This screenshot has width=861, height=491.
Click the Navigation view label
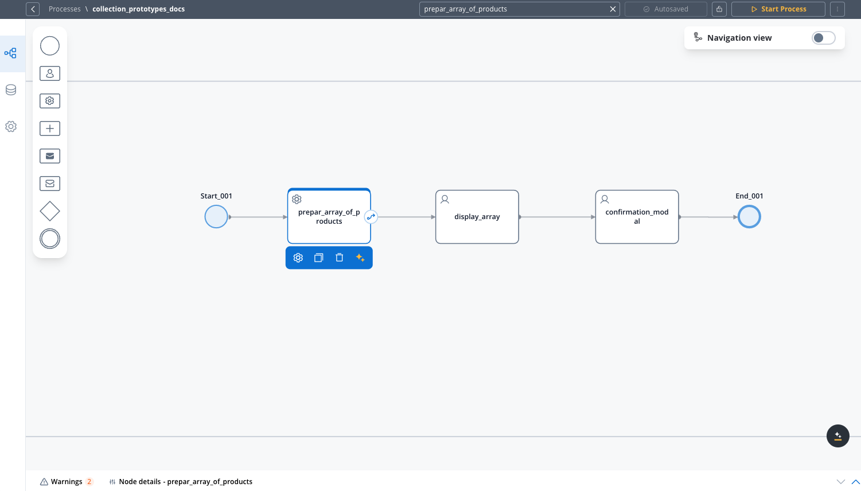click(739, 38)
